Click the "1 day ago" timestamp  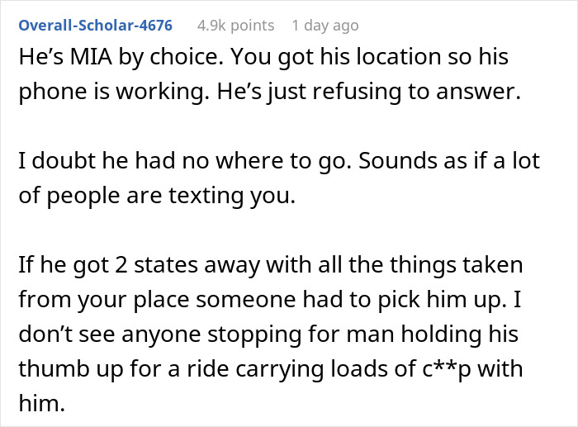[325, 26]
